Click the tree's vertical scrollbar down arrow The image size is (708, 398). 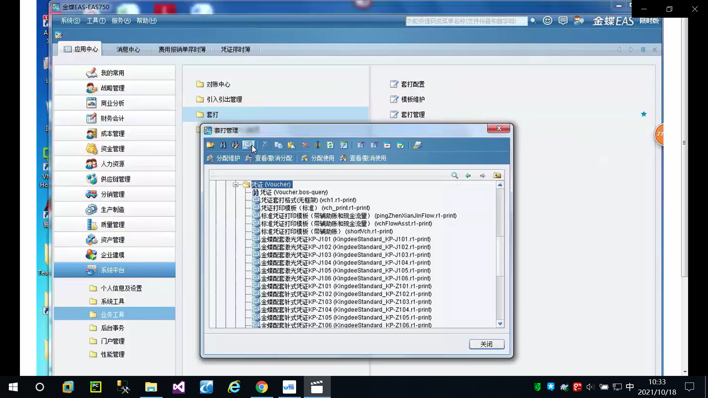(500, 324)
